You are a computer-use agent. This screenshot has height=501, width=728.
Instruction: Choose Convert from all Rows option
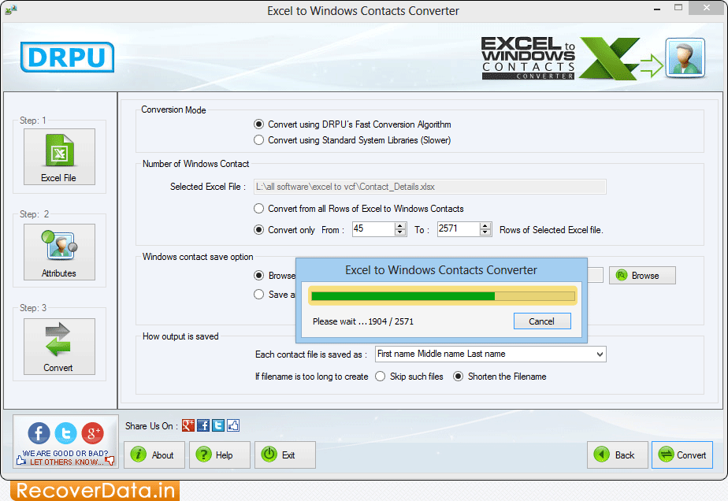click(x=259, y=209)
